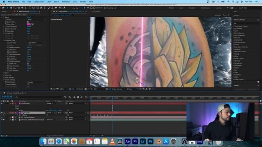Image resolution: width=262 pixels, height=147 pixels.
Task: Open VLC from the Dock
Action: [x=112, y=142]
